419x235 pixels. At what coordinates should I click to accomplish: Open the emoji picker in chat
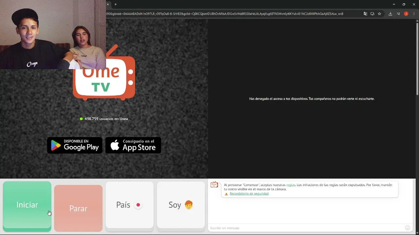(x=408, y=228)
